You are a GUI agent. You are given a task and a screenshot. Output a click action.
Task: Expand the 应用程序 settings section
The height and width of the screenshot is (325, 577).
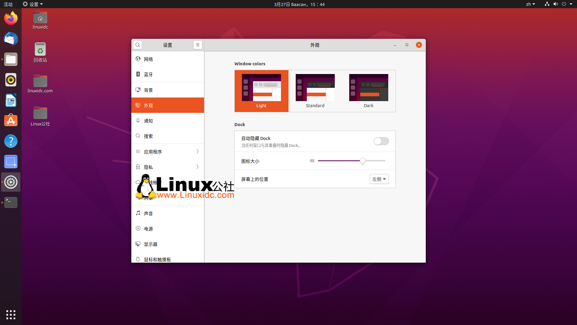tap(168, 151)
